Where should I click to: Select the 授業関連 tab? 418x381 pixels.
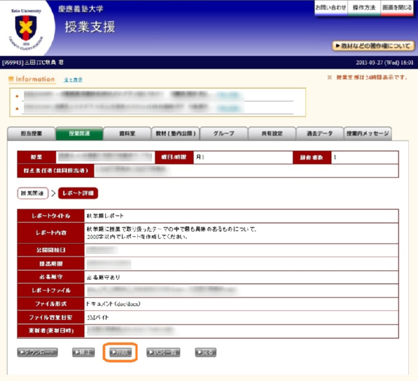pos(79,133)
